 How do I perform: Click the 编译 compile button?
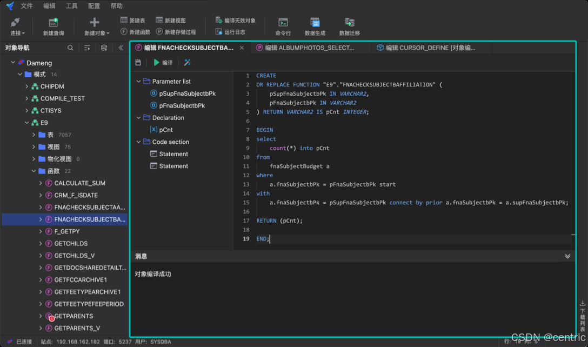tap(162, 62)
